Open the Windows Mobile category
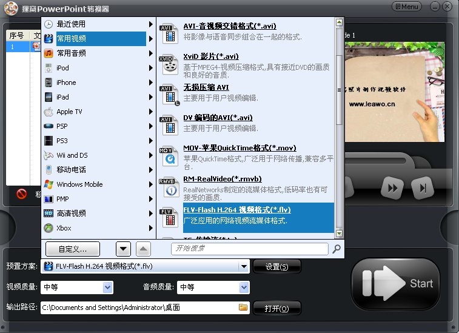This screenshot has width=459, height=333. [98, 184]
